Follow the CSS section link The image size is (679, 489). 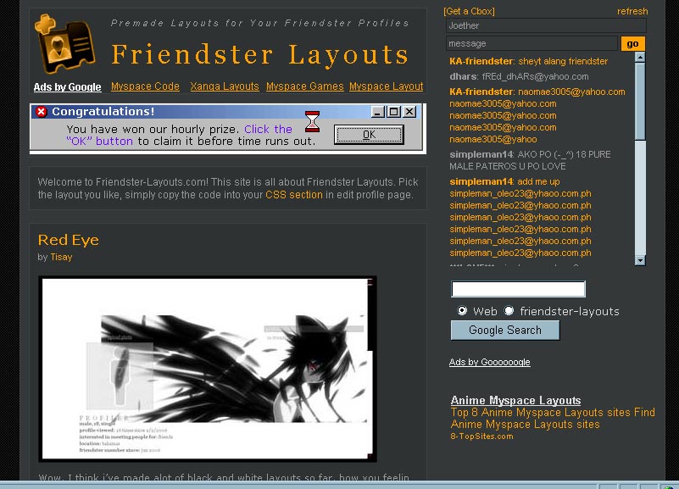click(x=294, y=195)
